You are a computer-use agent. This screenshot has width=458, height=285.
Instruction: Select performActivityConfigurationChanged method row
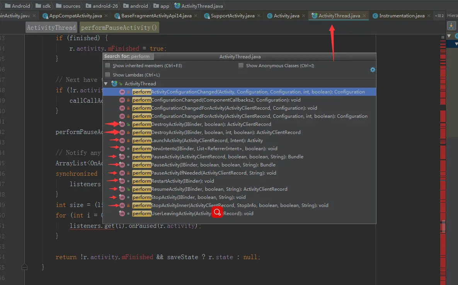239,92
